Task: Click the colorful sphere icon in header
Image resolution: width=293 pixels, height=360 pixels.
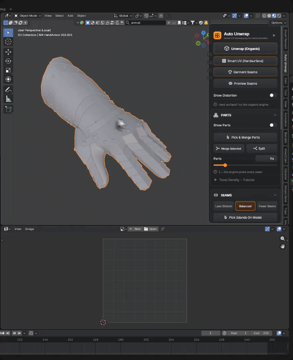Action: (x=82, y=22)
